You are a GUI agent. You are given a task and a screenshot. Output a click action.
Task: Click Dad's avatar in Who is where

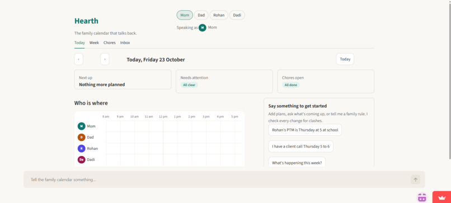[81, 138]
